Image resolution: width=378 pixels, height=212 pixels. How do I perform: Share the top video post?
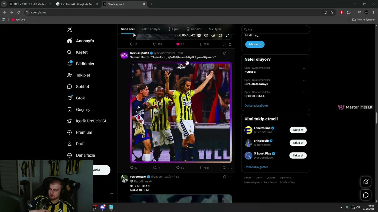[230, 44]
